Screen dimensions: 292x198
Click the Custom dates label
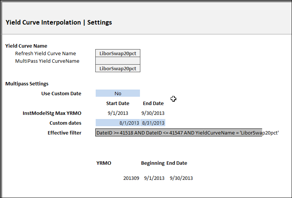(x=65, y=123)
